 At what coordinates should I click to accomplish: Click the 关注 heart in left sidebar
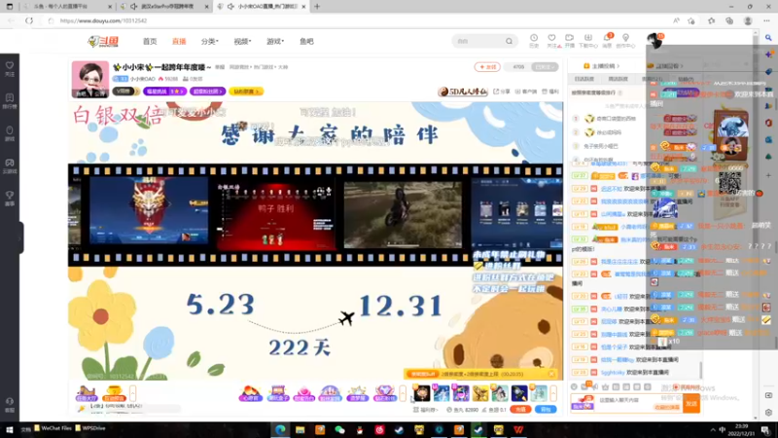click(x=10, y=68)
